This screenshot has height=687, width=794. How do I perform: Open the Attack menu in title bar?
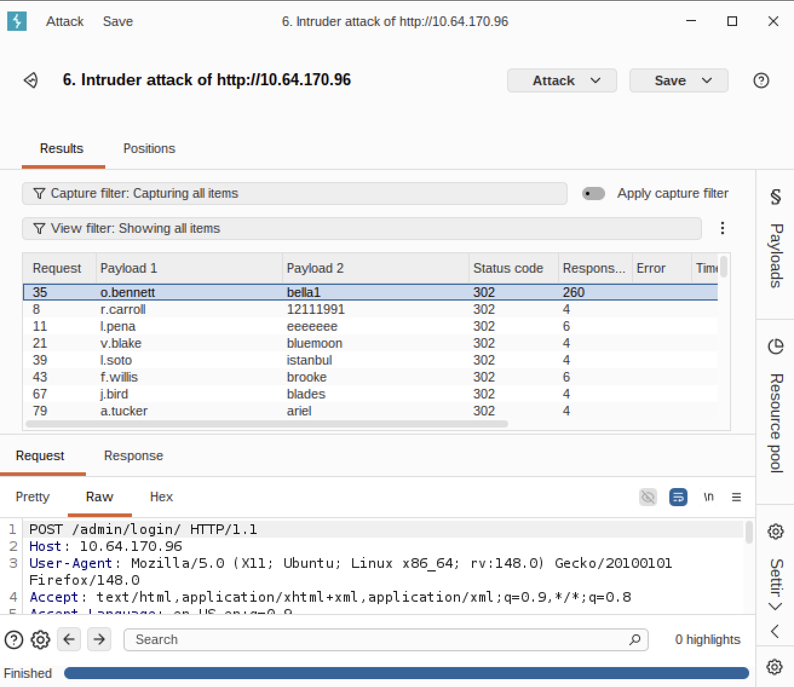(x=65, y=21)
